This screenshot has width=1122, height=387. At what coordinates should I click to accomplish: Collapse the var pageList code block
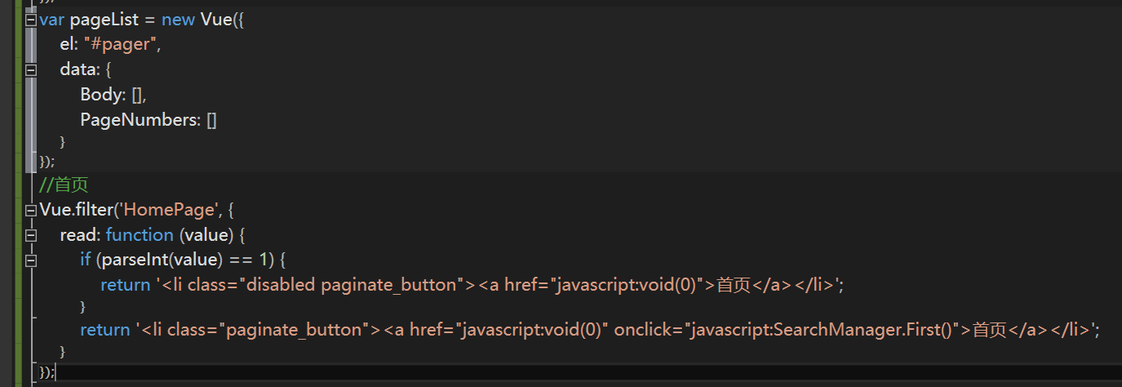coord(31,20)
